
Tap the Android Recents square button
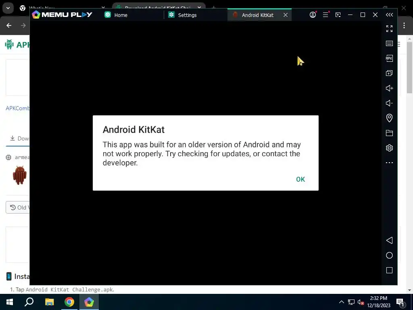tap(389, 270)
